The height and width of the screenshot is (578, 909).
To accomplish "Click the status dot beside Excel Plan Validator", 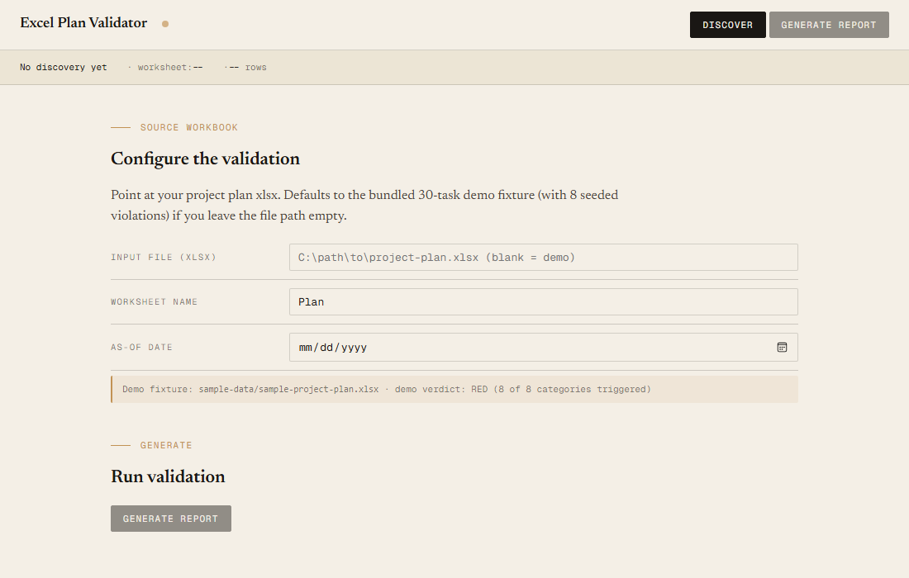I will click(x=165, y=24).
